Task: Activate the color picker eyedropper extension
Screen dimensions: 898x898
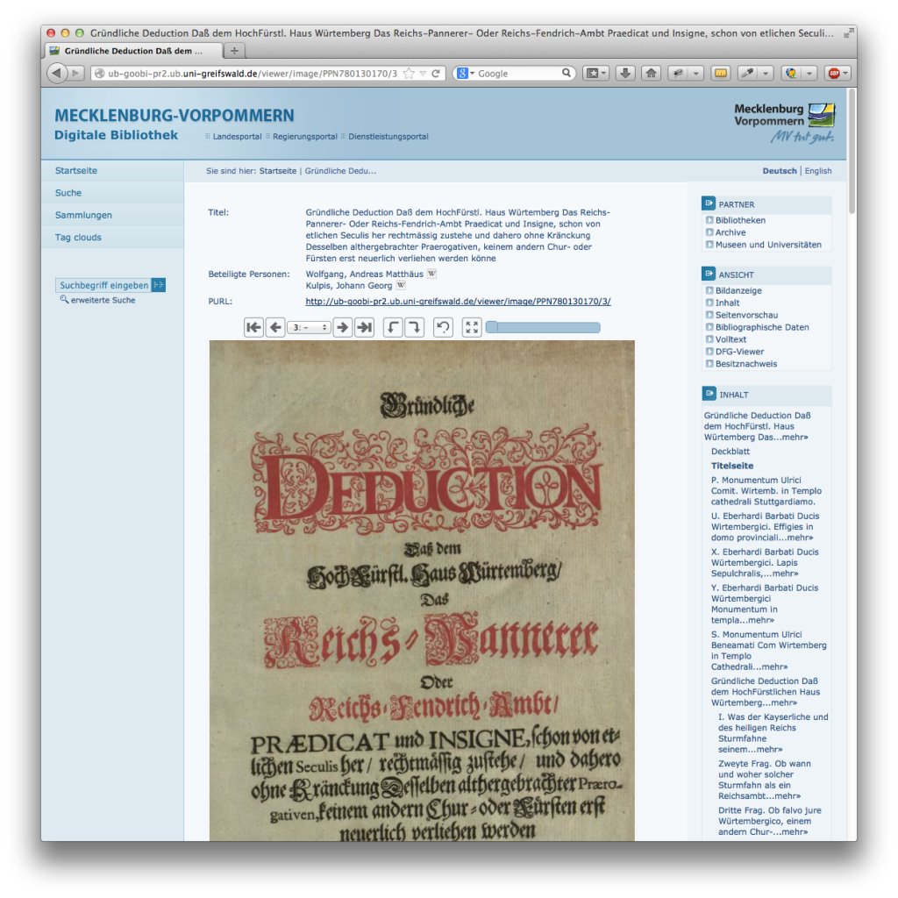Action: (x=747, y=74)
